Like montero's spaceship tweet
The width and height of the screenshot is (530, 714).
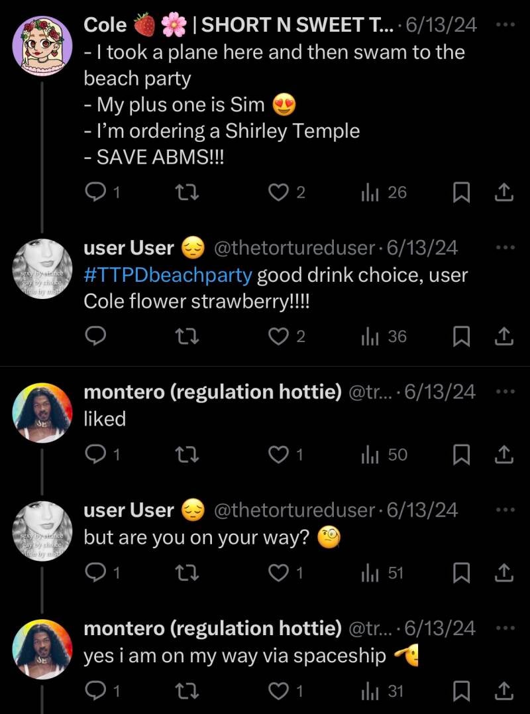[x=278, y=691]
